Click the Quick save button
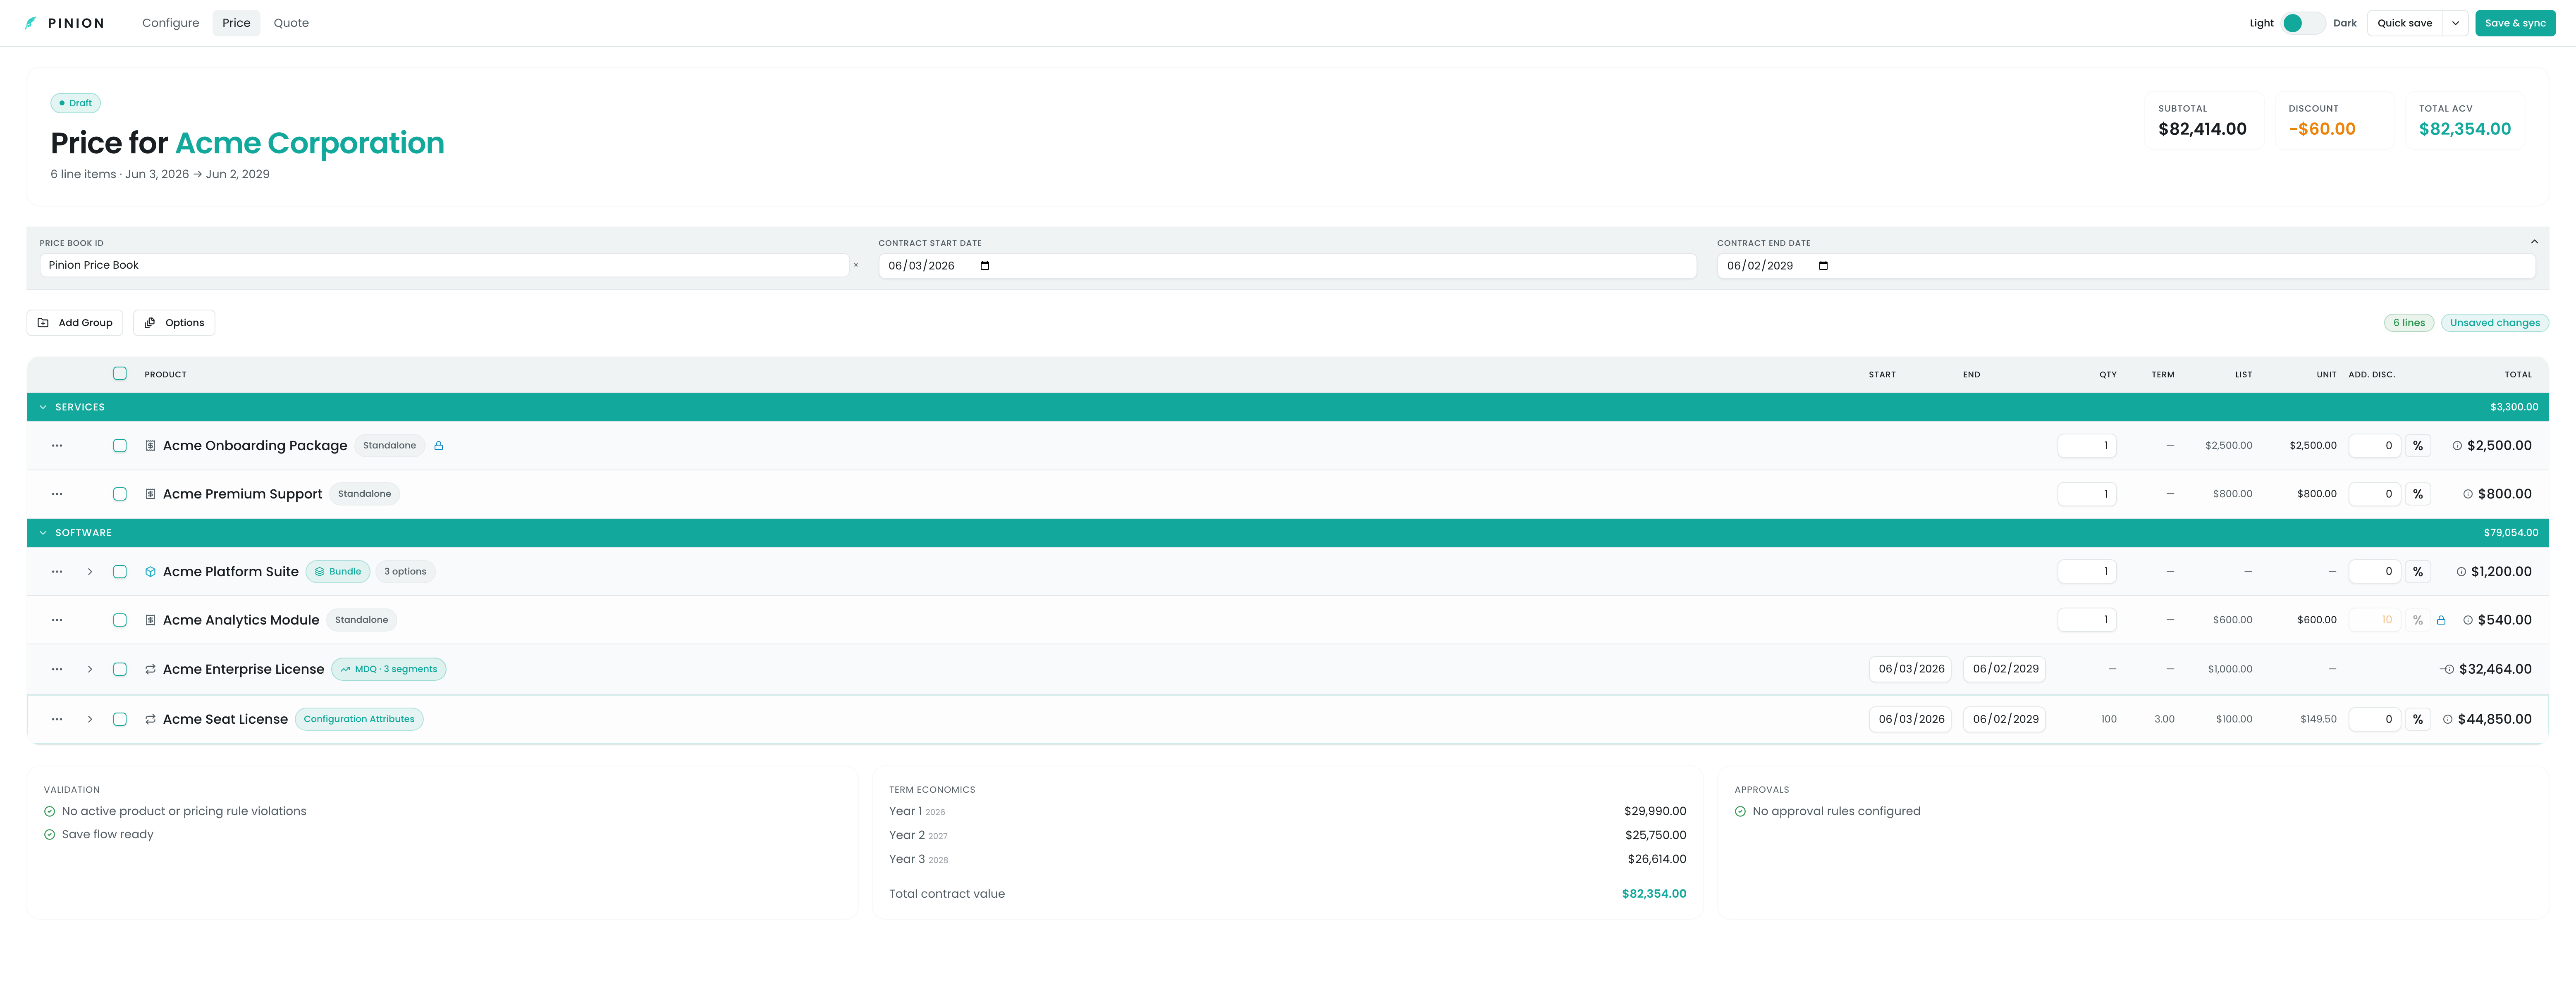Screen dimensions: 2576x992 [2404, 23]
